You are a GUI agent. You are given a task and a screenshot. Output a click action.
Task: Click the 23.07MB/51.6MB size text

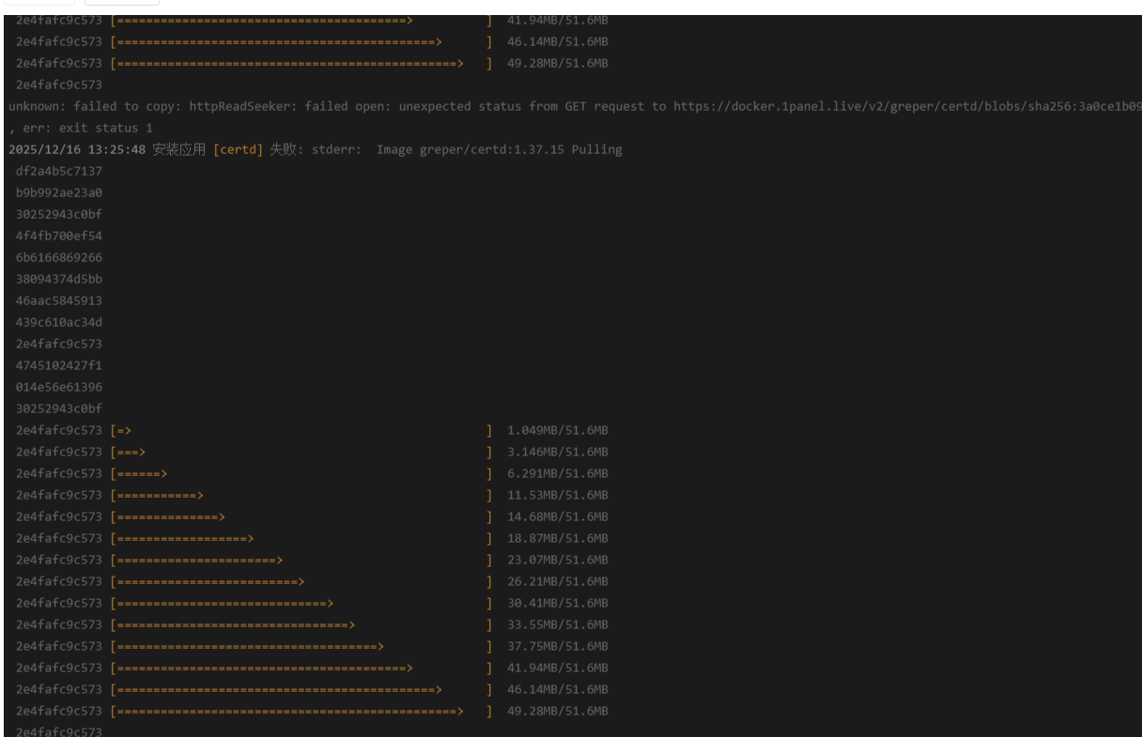(x=558, y=560)
